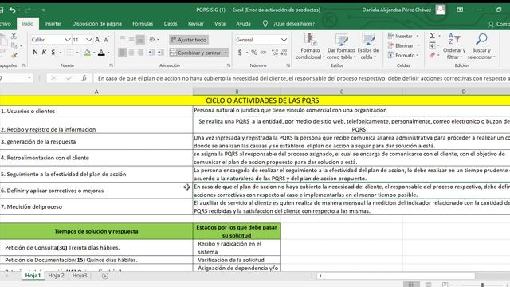This screenshot has height=287, width=510.
Task: Open the Combinar y centrar dropdown arrow
Action: [226, 53]
